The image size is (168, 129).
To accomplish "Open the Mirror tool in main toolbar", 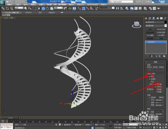I will [x=118, y=8].
